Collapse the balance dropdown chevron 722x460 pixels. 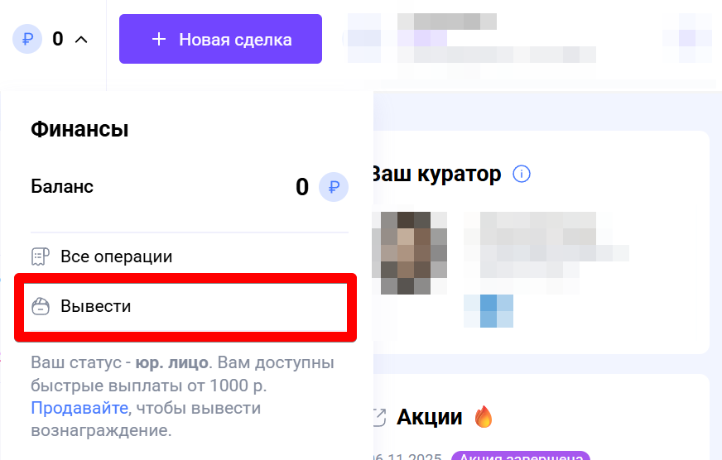click(x=81, y=40)
